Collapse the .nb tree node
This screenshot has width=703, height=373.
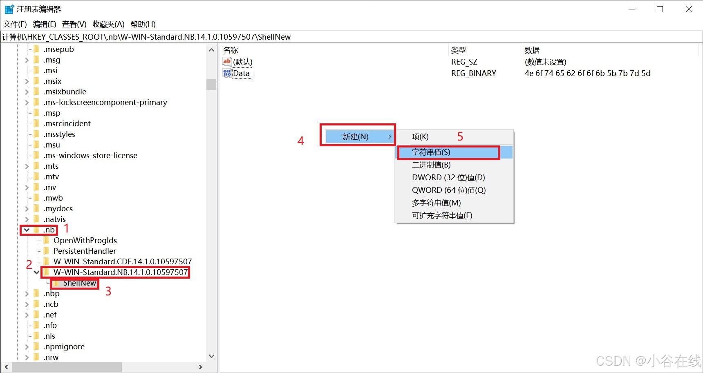coord(27,230)
